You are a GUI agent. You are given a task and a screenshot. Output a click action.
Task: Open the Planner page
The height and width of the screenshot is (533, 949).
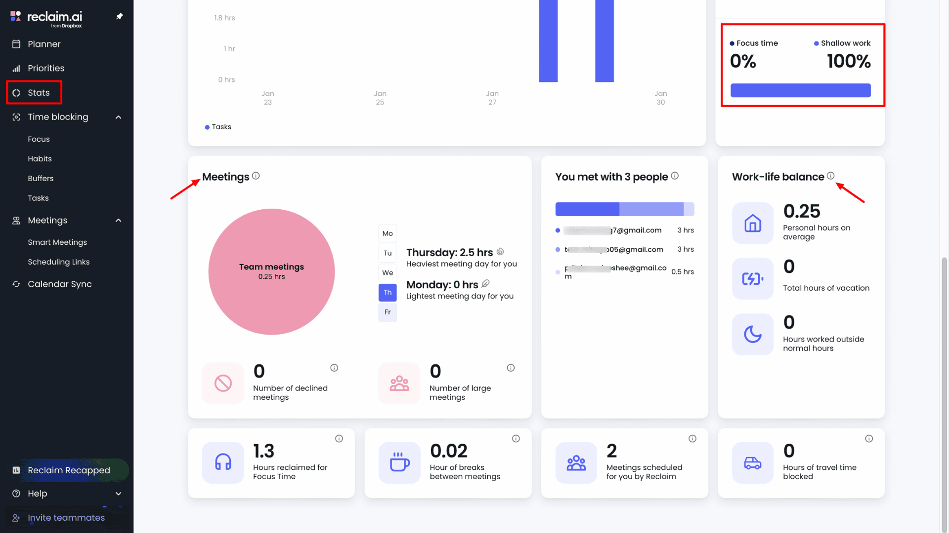pyautogui.click(x=44, y=44)
